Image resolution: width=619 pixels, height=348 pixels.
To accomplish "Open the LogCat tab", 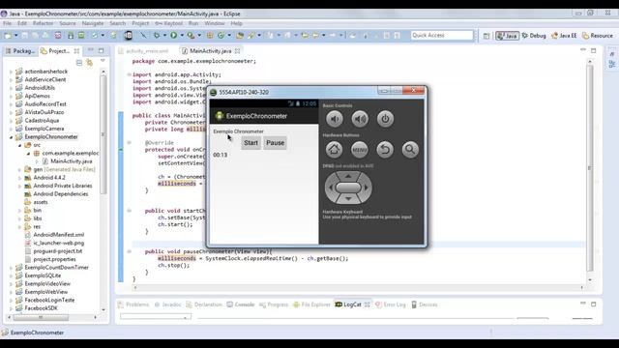I will (x=352, y=304).
